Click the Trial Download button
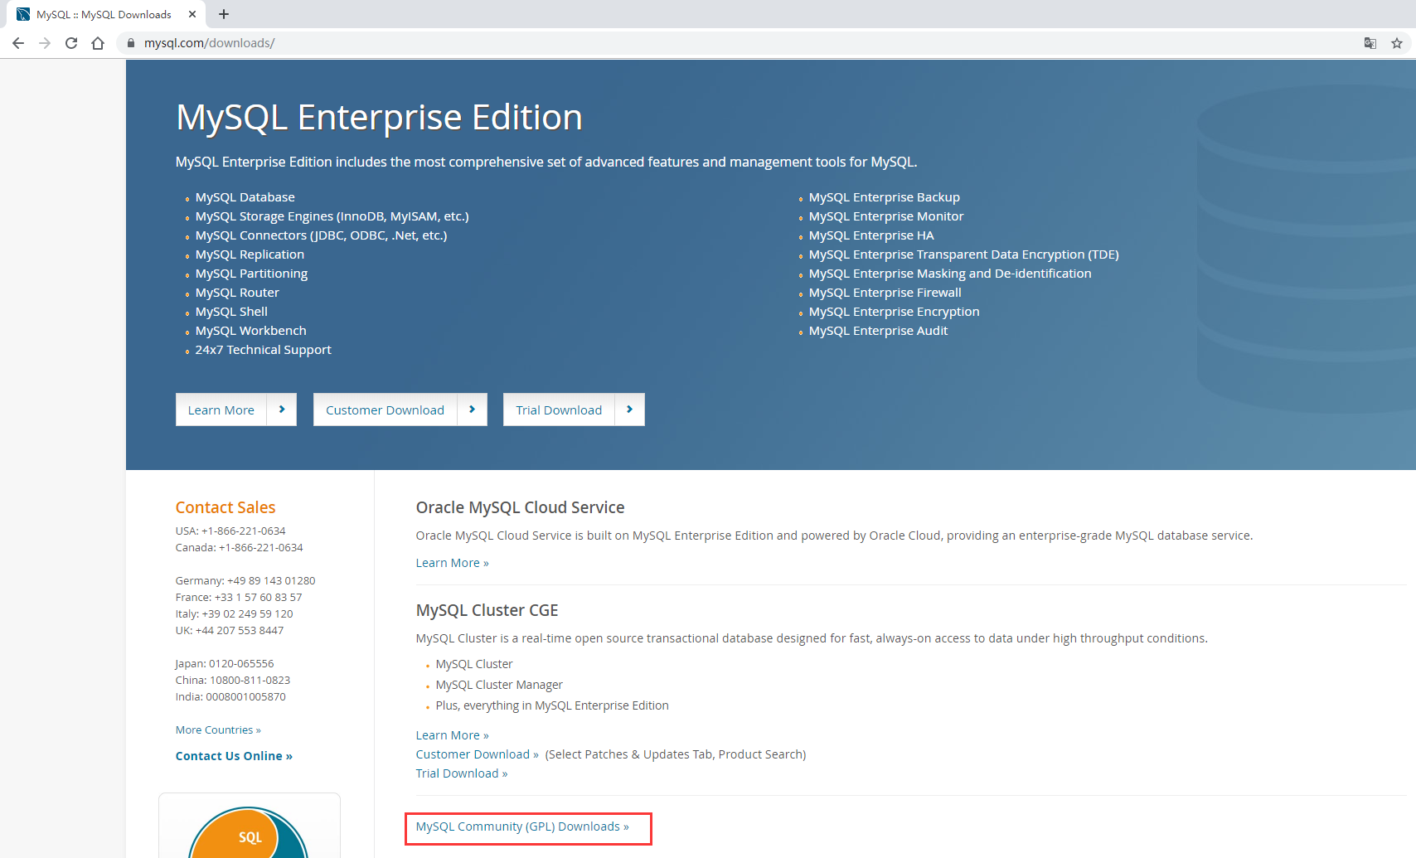The image size is (1416, 858). coord(559,410)
